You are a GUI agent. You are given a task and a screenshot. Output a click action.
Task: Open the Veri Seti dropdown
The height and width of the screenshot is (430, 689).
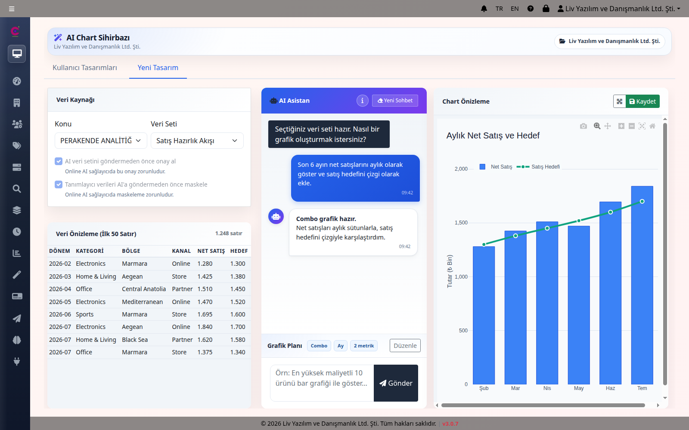click(x=197, y=141)
